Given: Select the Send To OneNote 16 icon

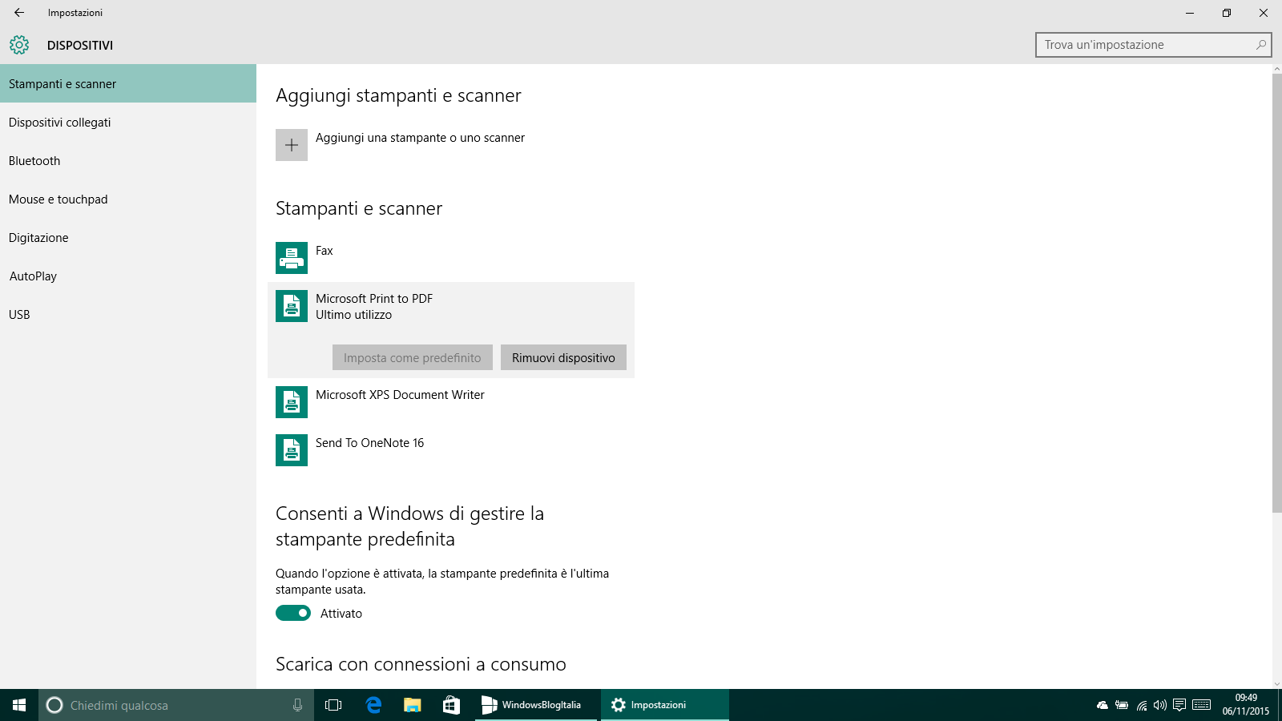Looking at the screenshot, I should [292, 450].
